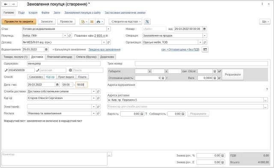Image resolution: width=274 pixels, height=168 pixels.
Task: Open the Ще menu button
Action: pos(265,22)
